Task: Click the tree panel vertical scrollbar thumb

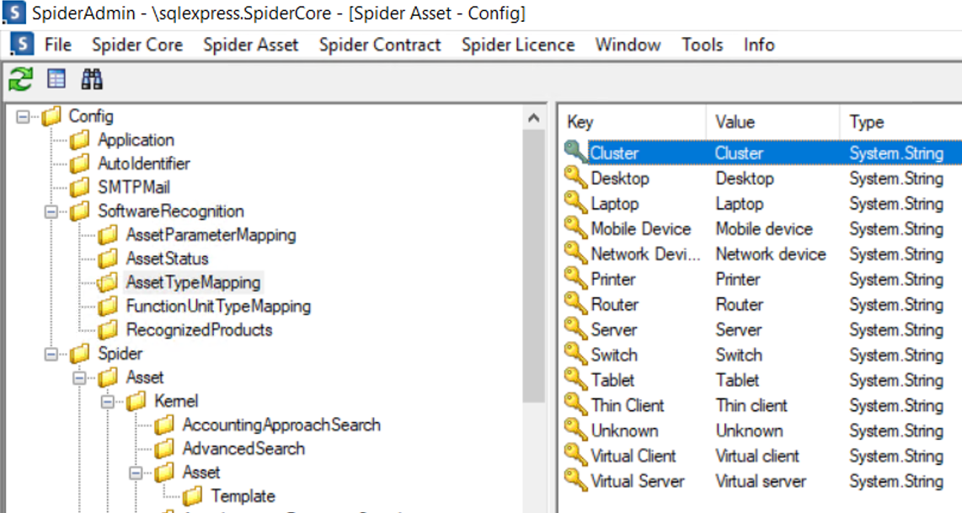Action: click(534, 265)
